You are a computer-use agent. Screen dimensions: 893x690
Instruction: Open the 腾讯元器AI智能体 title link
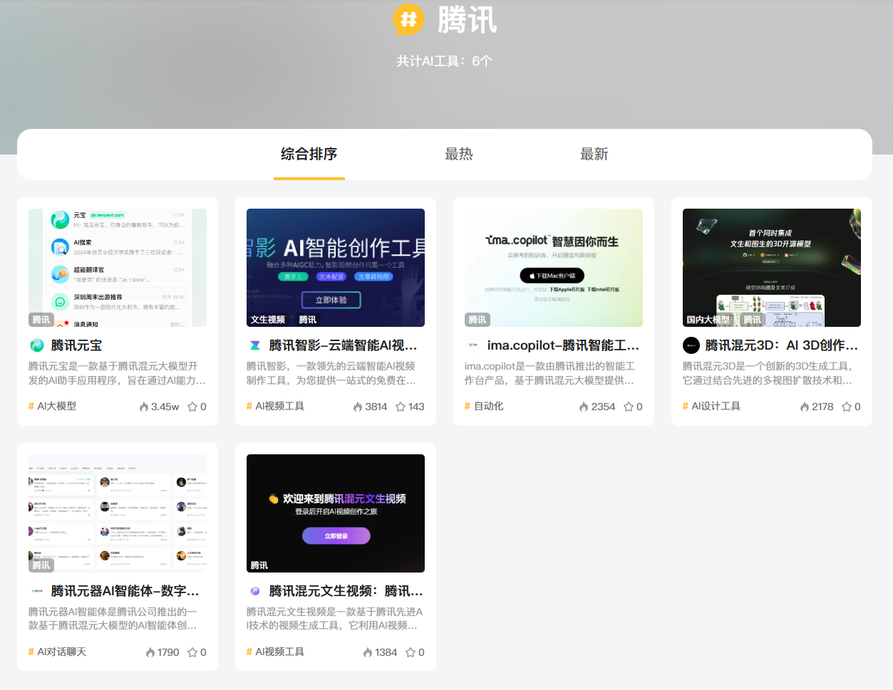(125, 591)
